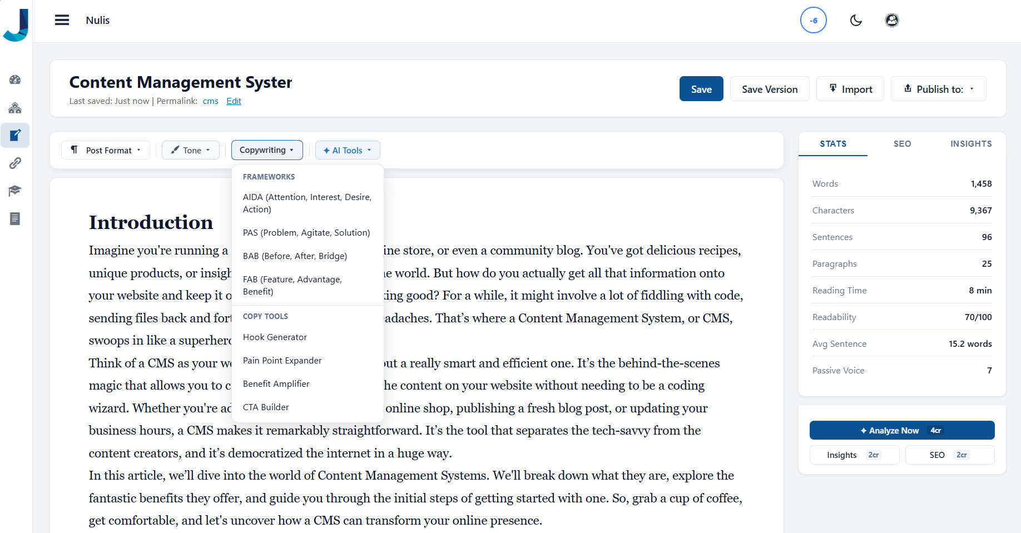Select the Sites hub icon in sidebar

[x=15, y=107]
